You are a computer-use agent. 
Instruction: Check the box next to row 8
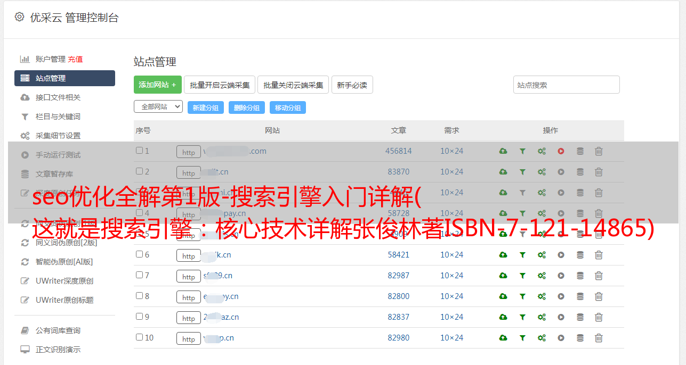[139, 296]
